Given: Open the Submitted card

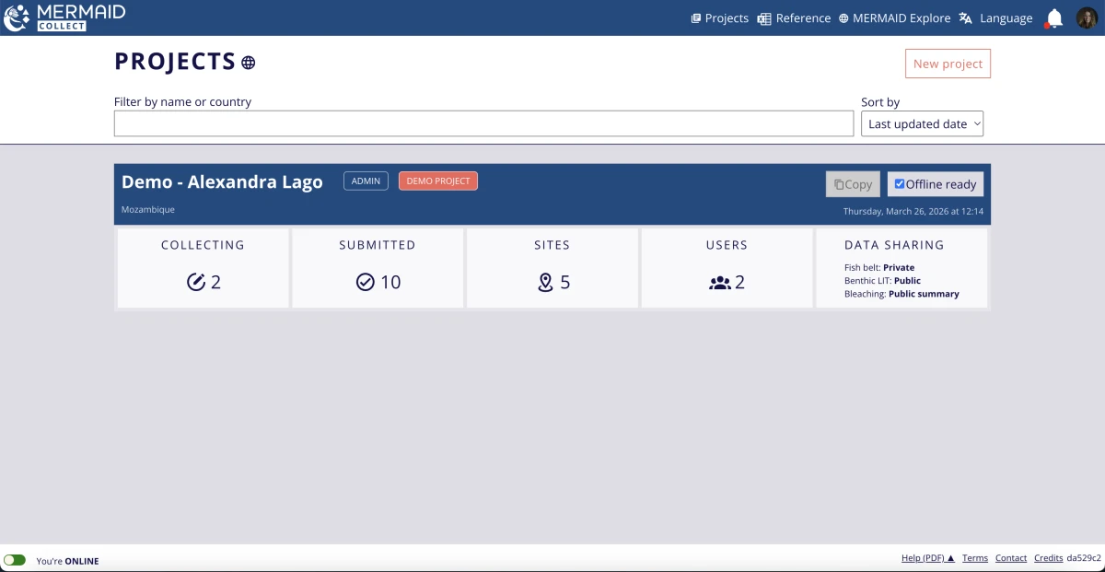Looking at the screenshot, I should tap(378, 268).
